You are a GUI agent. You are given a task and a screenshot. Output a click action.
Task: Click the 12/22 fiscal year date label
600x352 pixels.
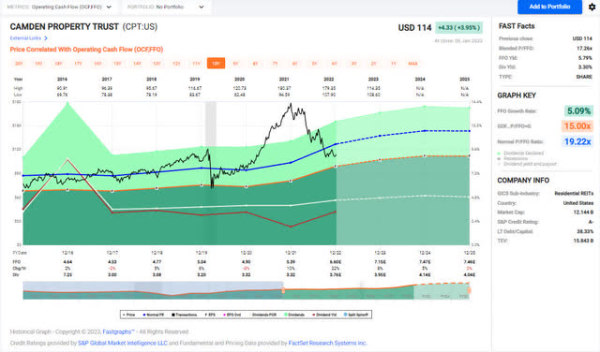(336, 253)
